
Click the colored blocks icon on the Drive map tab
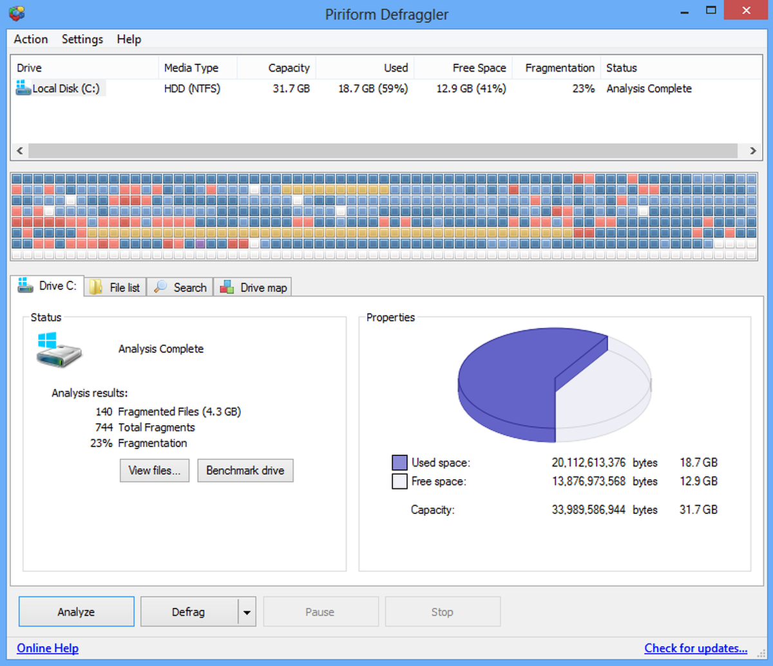227,287
